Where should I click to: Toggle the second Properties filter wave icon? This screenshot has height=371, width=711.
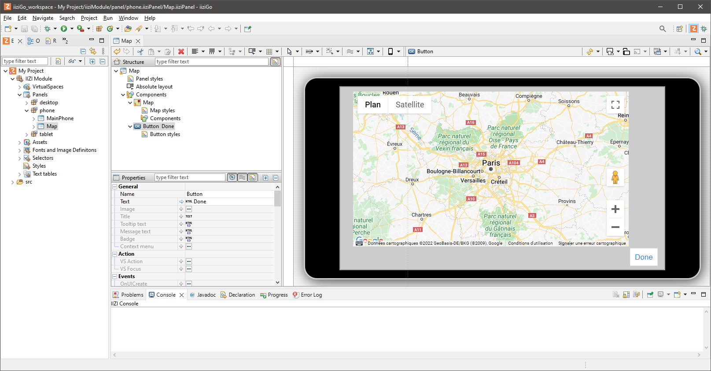242,177
